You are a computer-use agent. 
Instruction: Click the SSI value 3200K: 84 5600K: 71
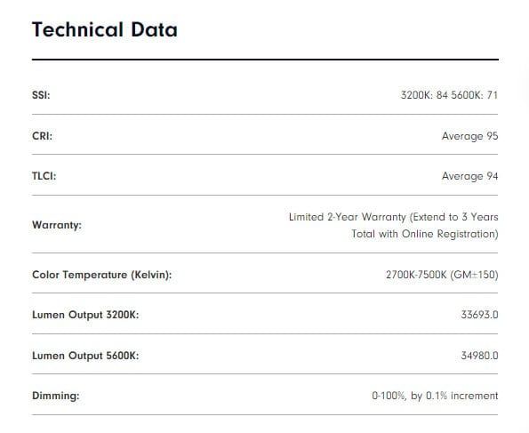449,95
